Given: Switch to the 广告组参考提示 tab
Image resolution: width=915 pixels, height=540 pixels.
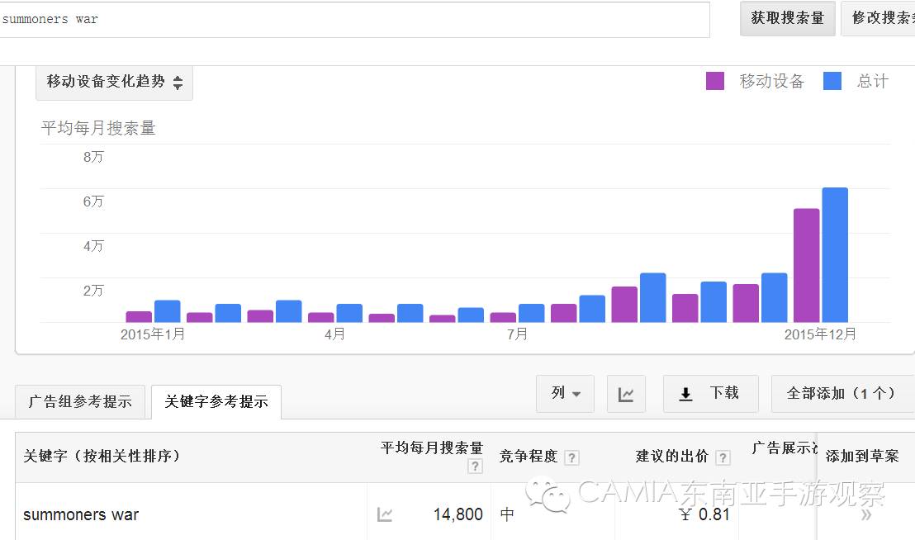Looking at the screenshot, I should pyautogui.click(x=80, y=402).
